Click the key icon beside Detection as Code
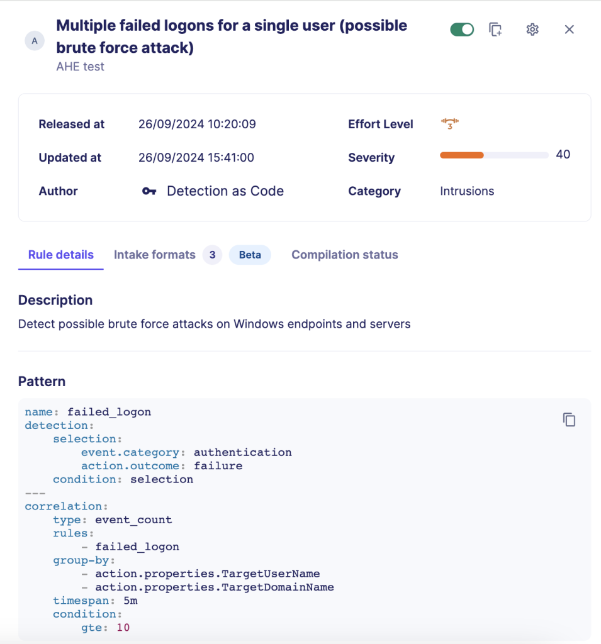The width and height of the screenshot is (601, 644). click(x=149, y=191)
